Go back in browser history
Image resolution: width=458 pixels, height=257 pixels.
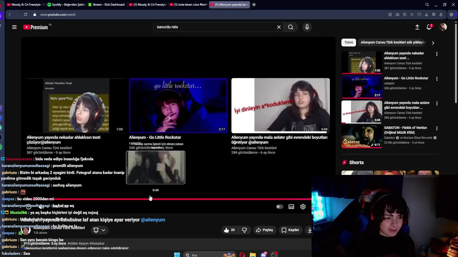pos(9,15)
